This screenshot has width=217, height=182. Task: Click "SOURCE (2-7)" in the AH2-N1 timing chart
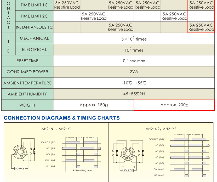48,143
